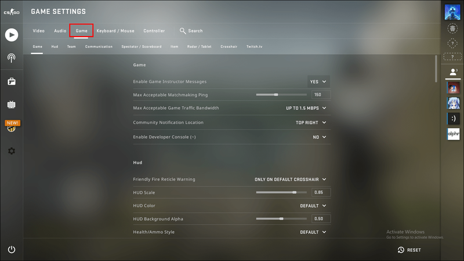464x261 pixels.
Task: Open the Watch TV icon
Action: 12,104
